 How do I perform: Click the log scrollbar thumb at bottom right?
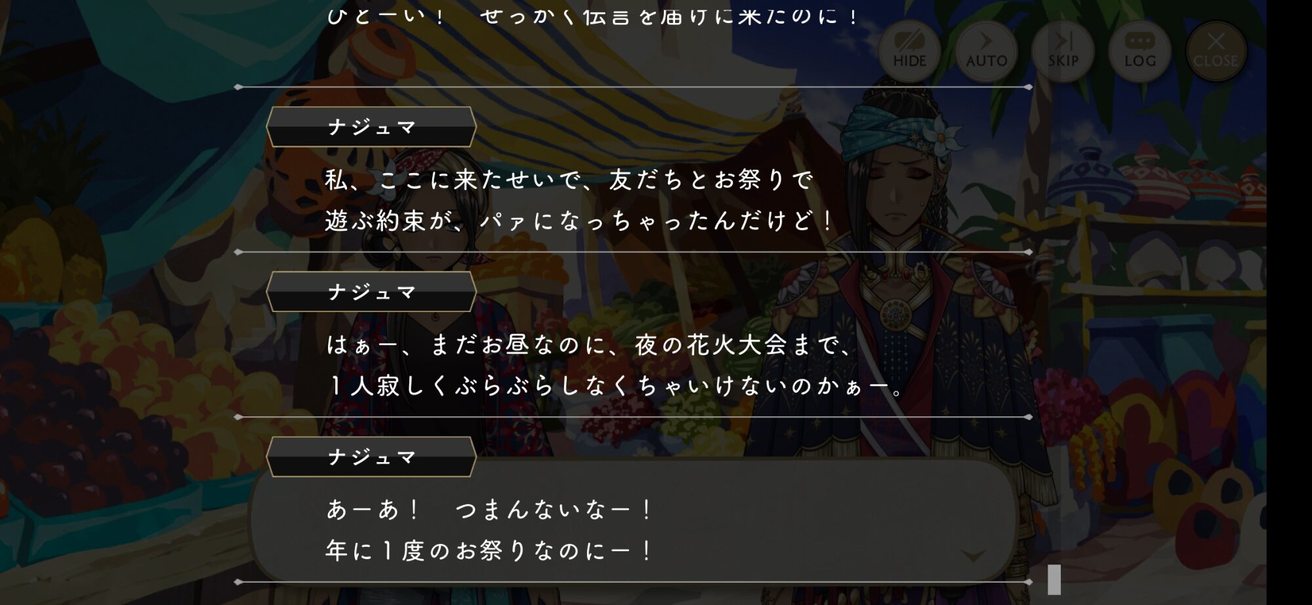(x=1054, y=579)
